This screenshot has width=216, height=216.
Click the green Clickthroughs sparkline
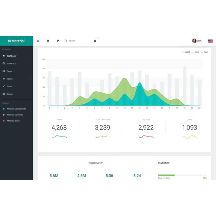pyautogui.click(x=103, y=137)
